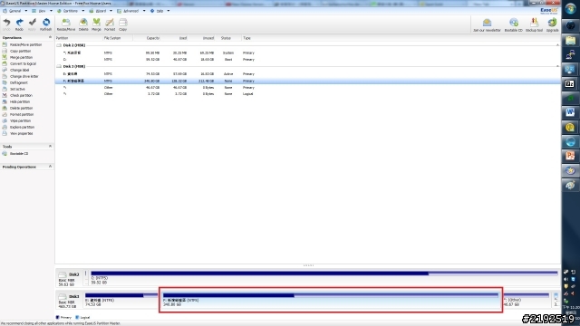Image resolution: width=580 pixels, height=326 pixels.
Task: Click the Format toolbar icon
Action: click(110, 23)
